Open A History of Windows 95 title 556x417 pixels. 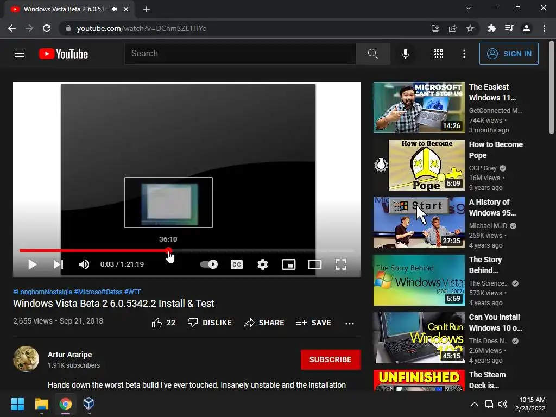pos(492,207)
